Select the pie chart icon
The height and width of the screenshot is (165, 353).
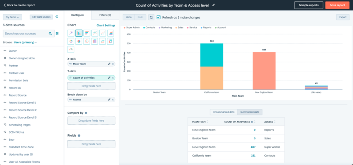pyautogui.click(x=79, y=41)
